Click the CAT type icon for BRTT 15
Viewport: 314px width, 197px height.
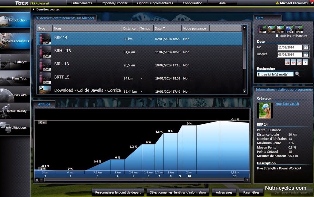pos(45,78)
